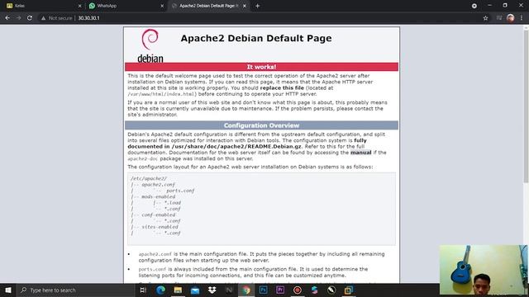This screenshot has width=529, height=297.
Task: Reload the page with the refresh icon
Action: point(30,18)
